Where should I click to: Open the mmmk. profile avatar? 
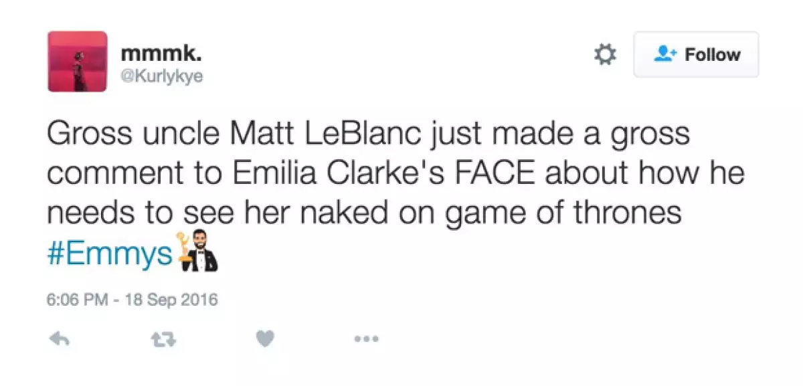tap(78, 62)
